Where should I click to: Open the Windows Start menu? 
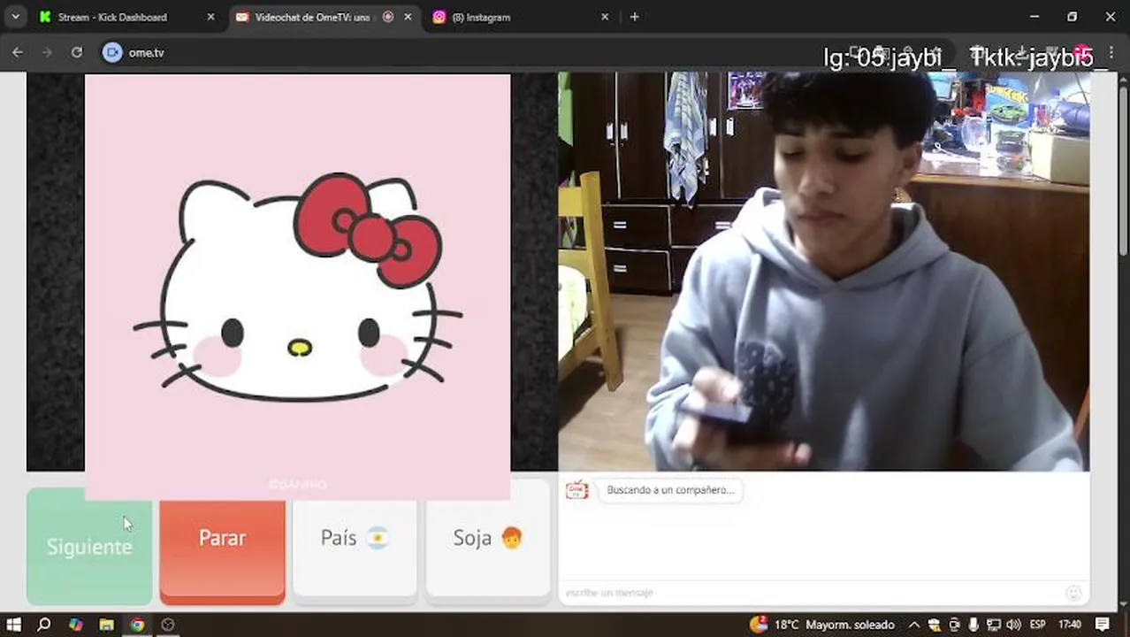[x=13, y=625]
